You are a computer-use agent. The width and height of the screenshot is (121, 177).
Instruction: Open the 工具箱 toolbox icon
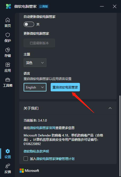pyautogui.click(x=8, y=80)
